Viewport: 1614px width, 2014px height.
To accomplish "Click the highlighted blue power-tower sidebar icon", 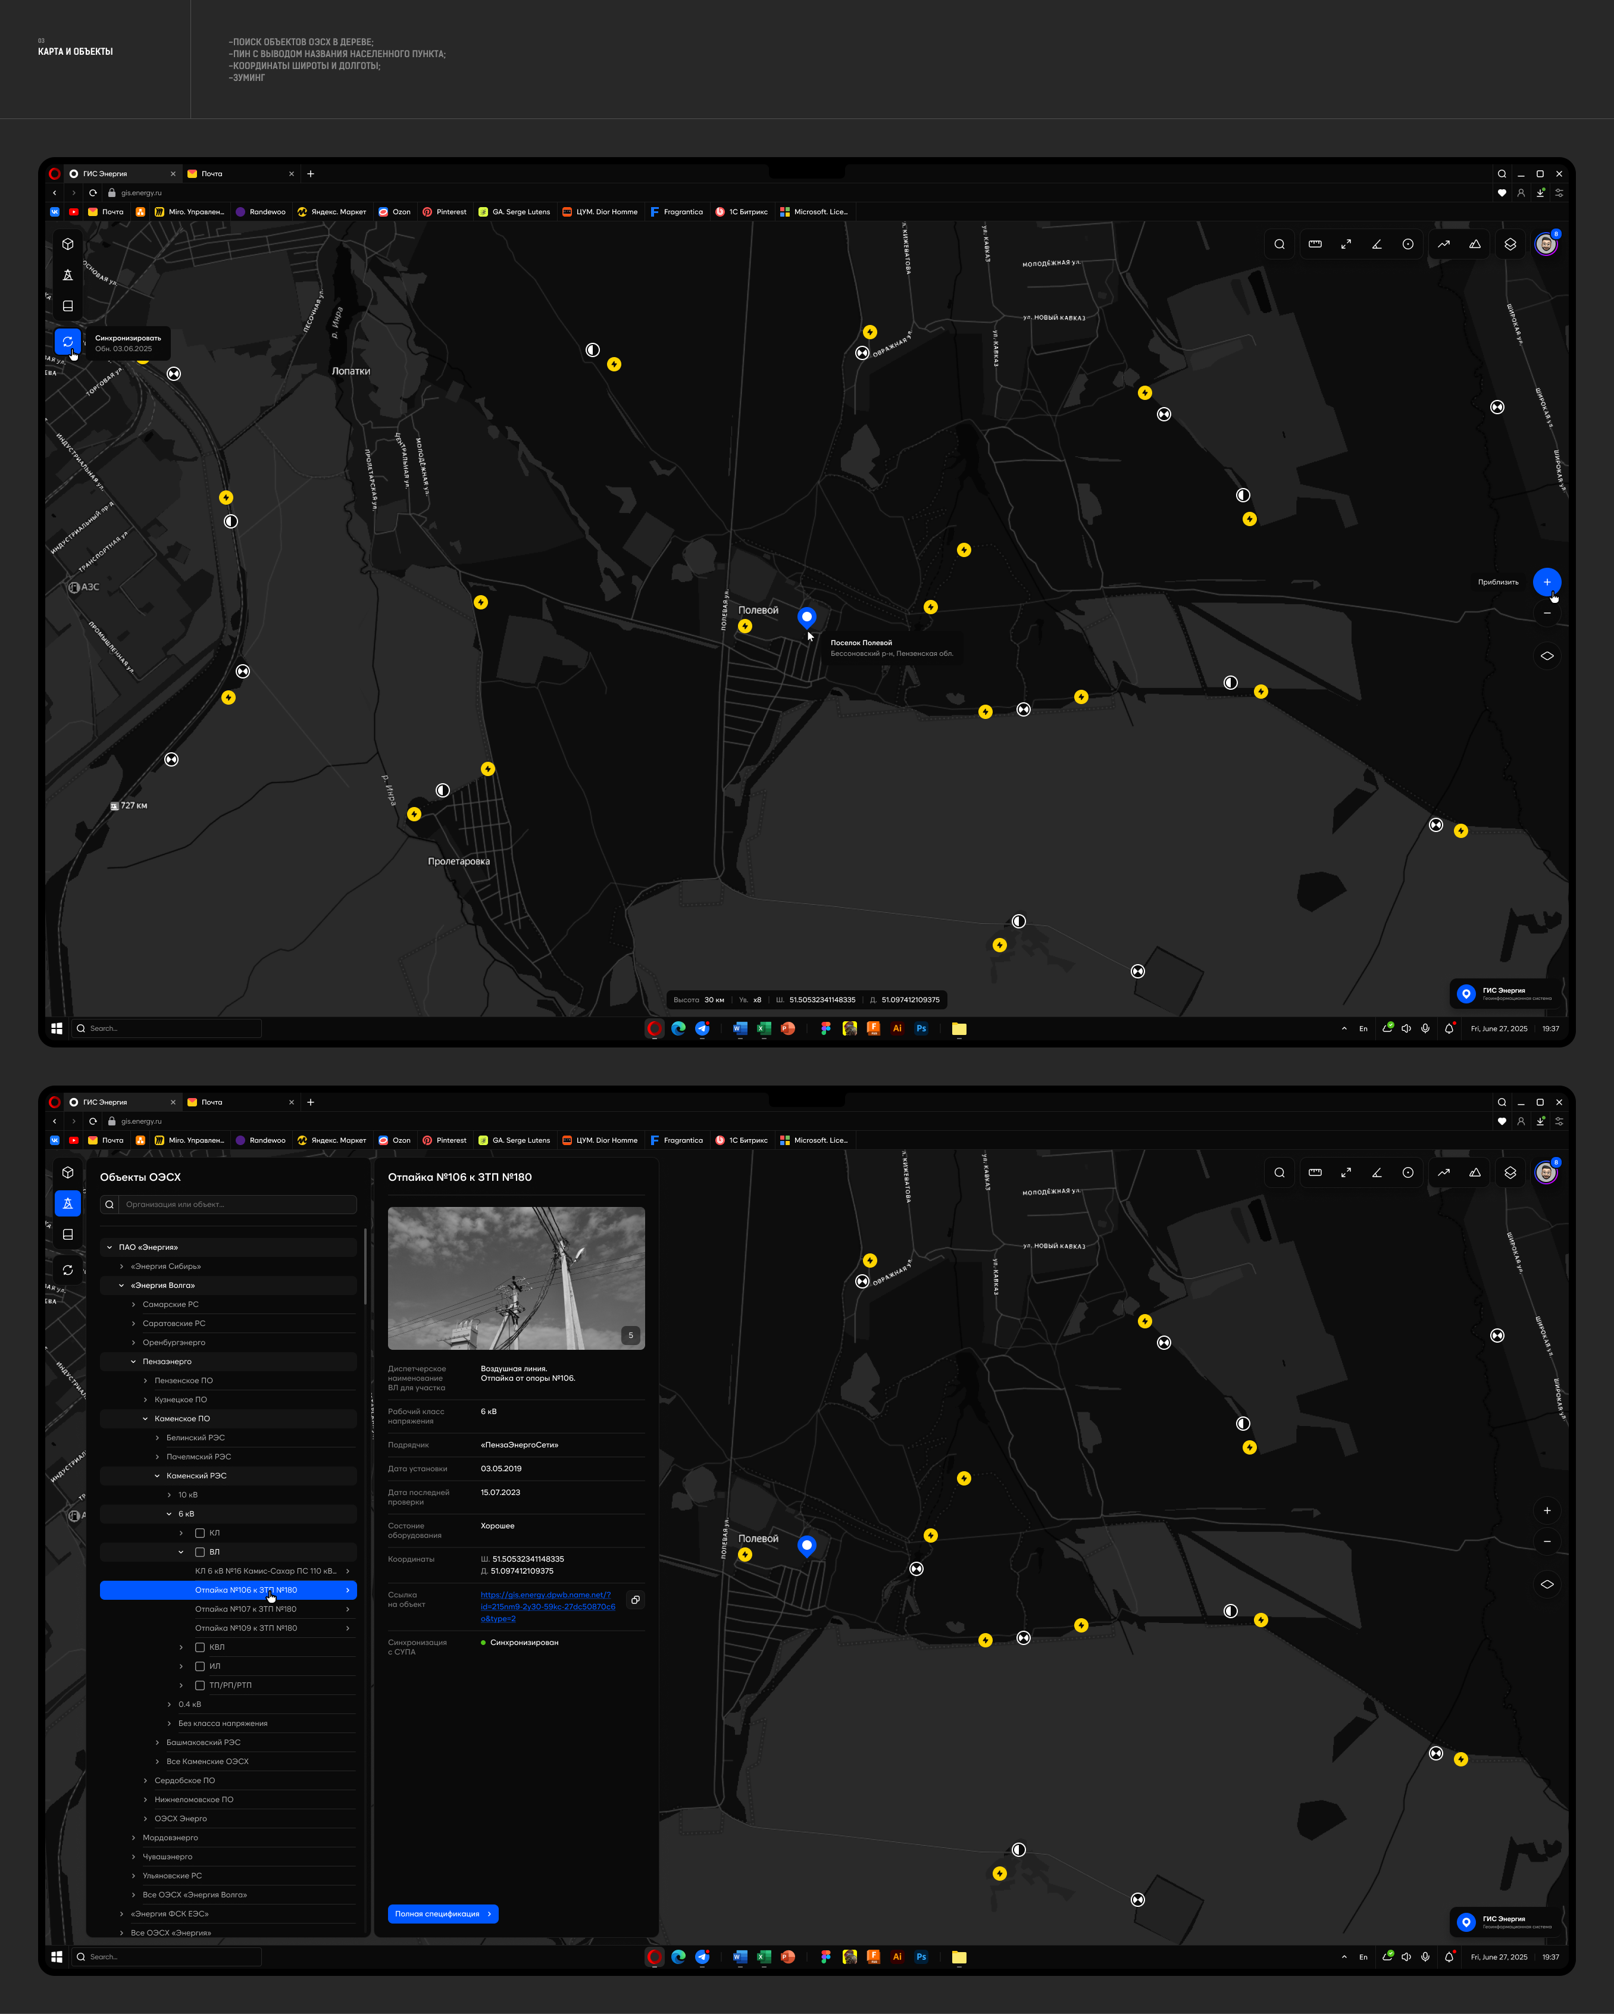I will [67, 1203].
